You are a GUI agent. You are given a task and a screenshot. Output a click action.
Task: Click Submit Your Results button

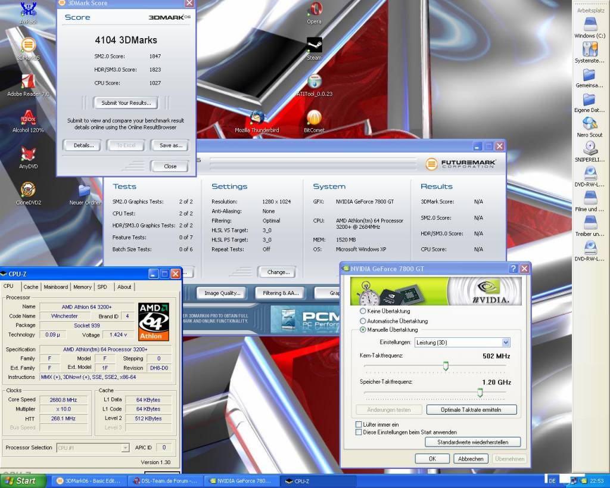[126, 102]
